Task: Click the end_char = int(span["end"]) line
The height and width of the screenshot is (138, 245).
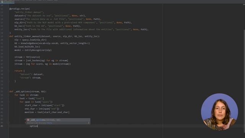Action: 42,109
